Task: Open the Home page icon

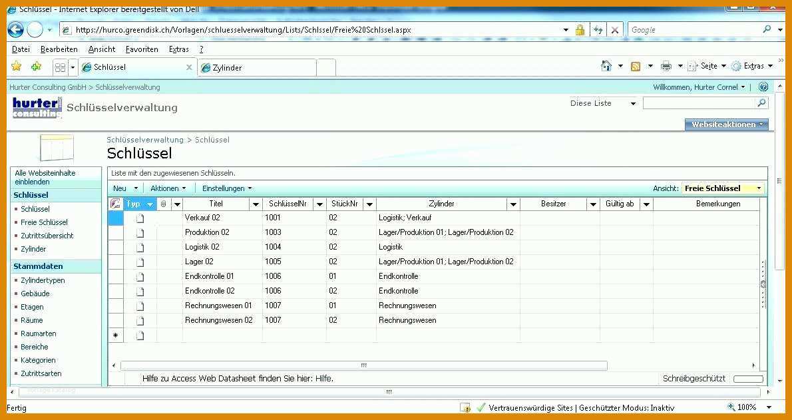Action: click(606, 66)
